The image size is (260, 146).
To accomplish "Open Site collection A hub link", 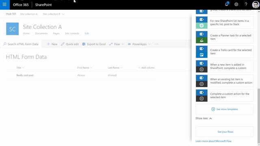I will click(x=29, y=14).
